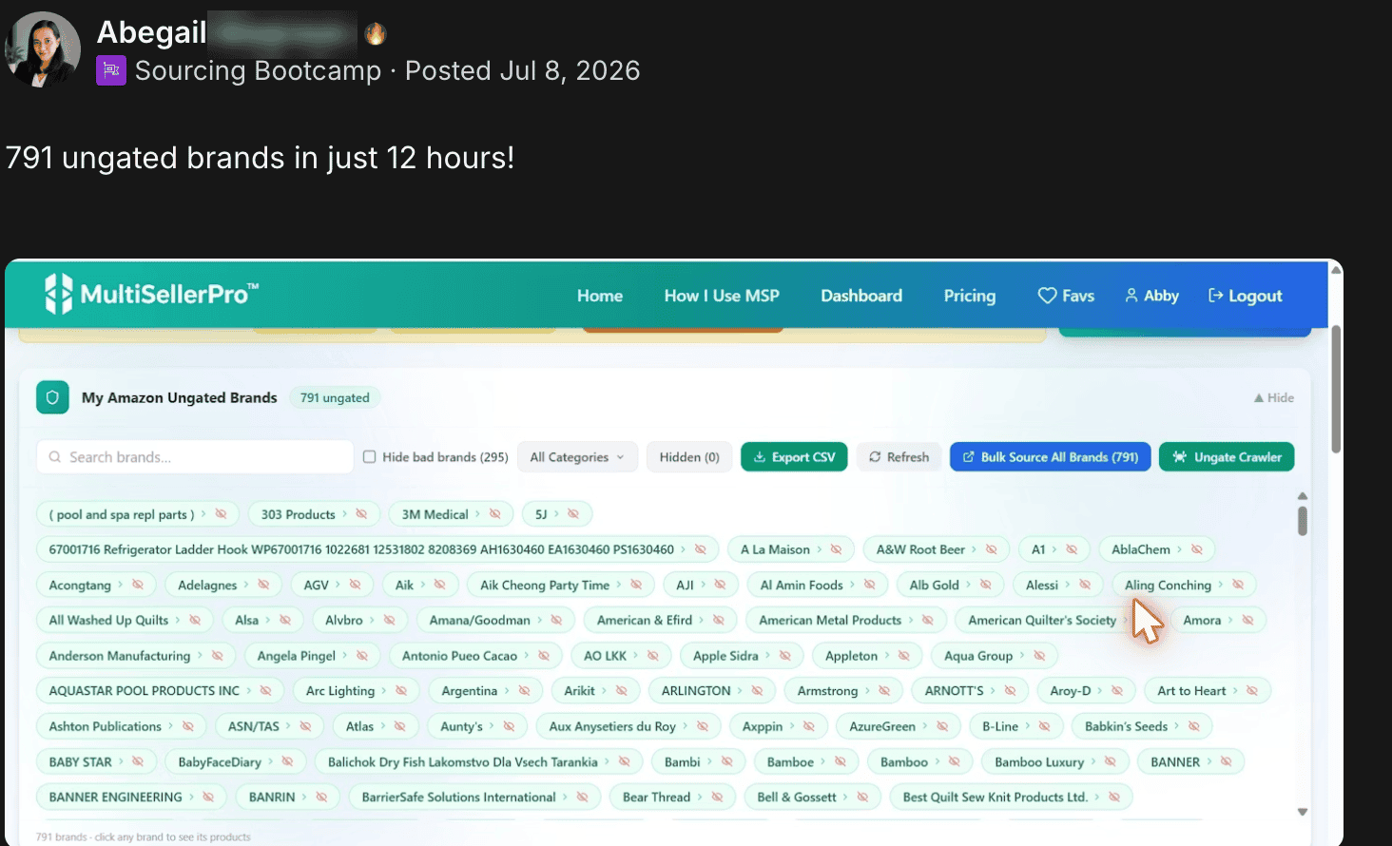Screen dimensions: 1392x846
Task: Click the magnifier icon in Search brands
Action: [55, 457]
